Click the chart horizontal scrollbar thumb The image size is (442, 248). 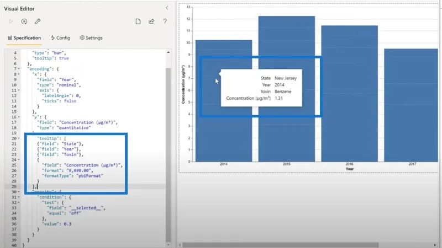click(281, 245)
